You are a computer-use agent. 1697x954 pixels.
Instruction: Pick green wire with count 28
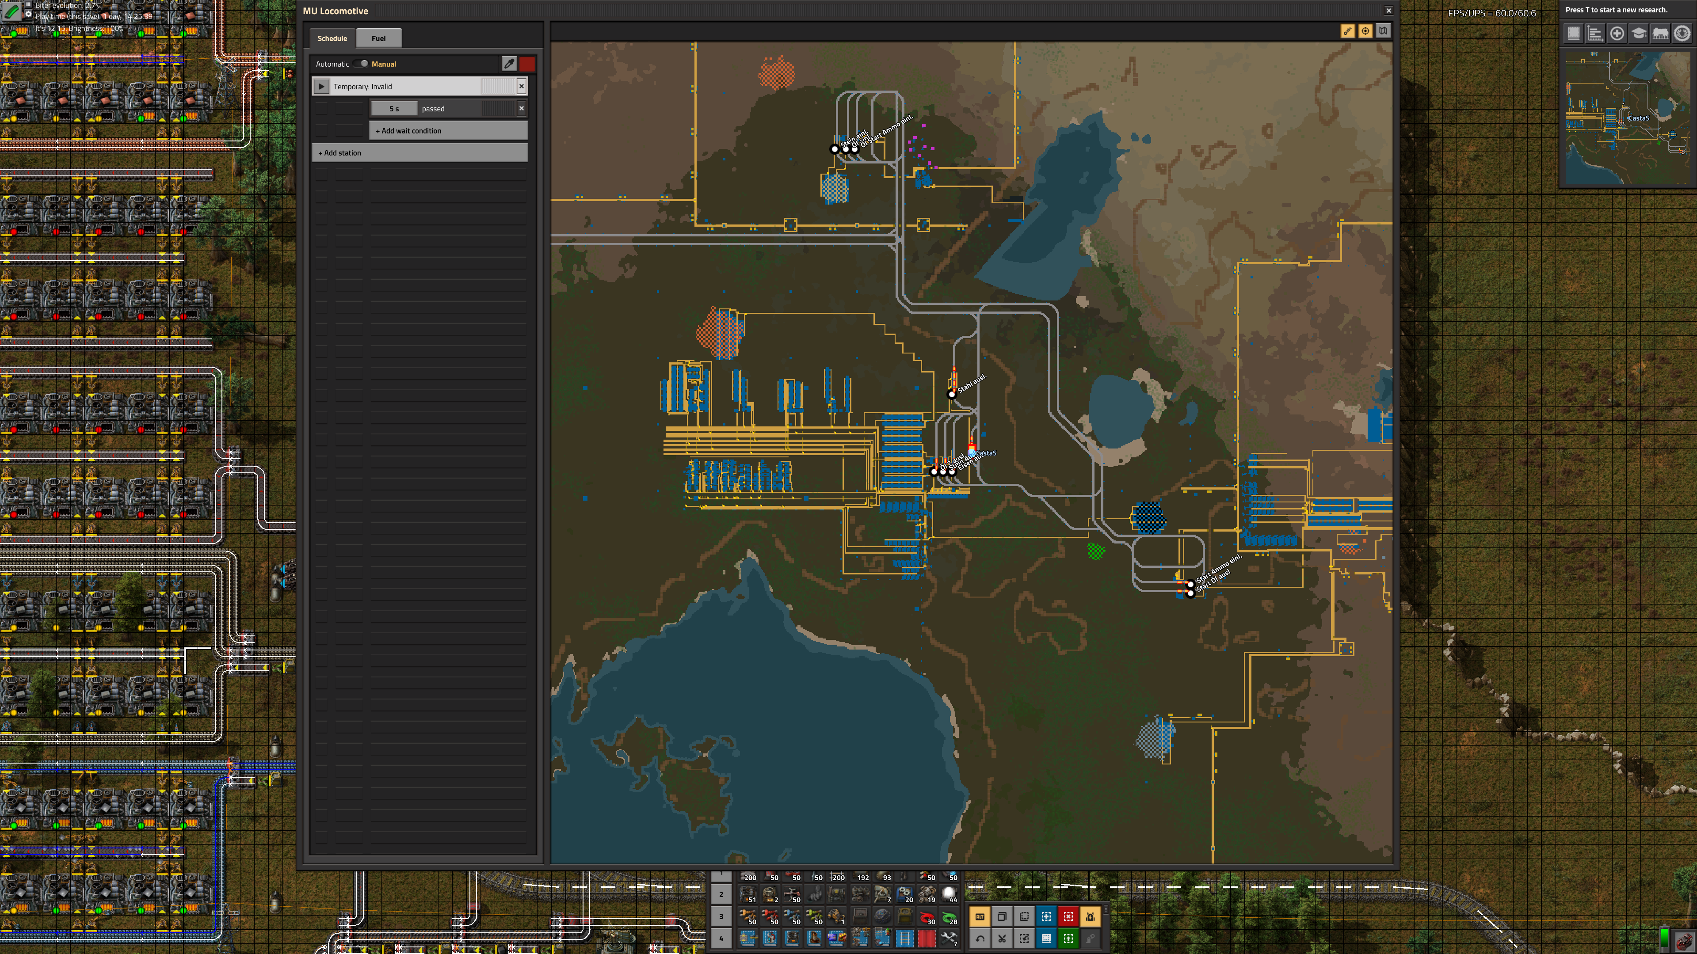pyautogui.click(x=949, y=916)
